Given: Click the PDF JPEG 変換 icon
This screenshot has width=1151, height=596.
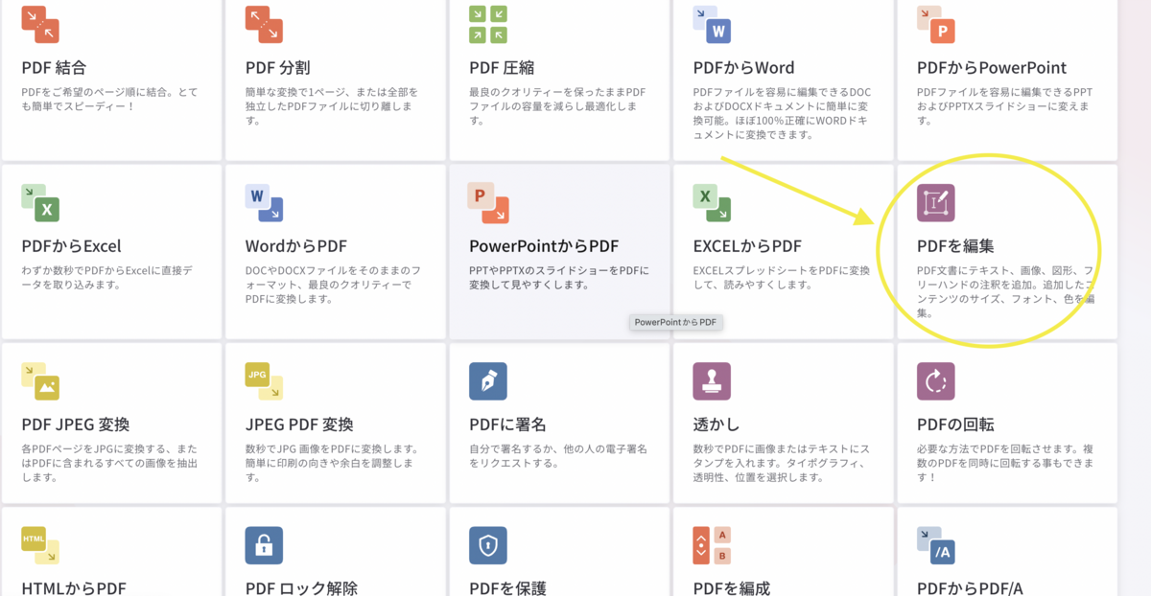Looking at the screenshot, I should (40, 381).
